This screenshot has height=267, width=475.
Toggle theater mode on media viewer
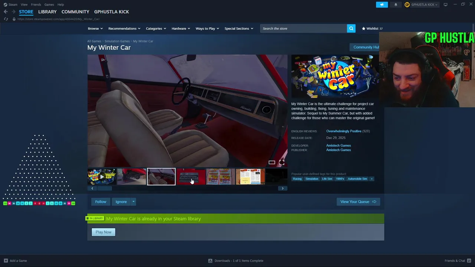[272, 162]
